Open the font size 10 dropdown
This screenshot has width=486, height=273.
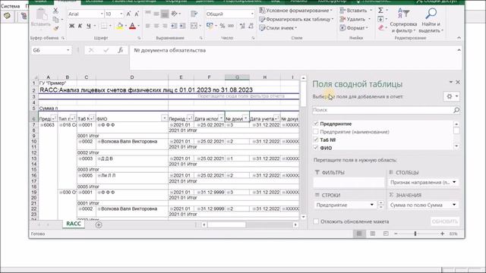click(x=121, y=14)
